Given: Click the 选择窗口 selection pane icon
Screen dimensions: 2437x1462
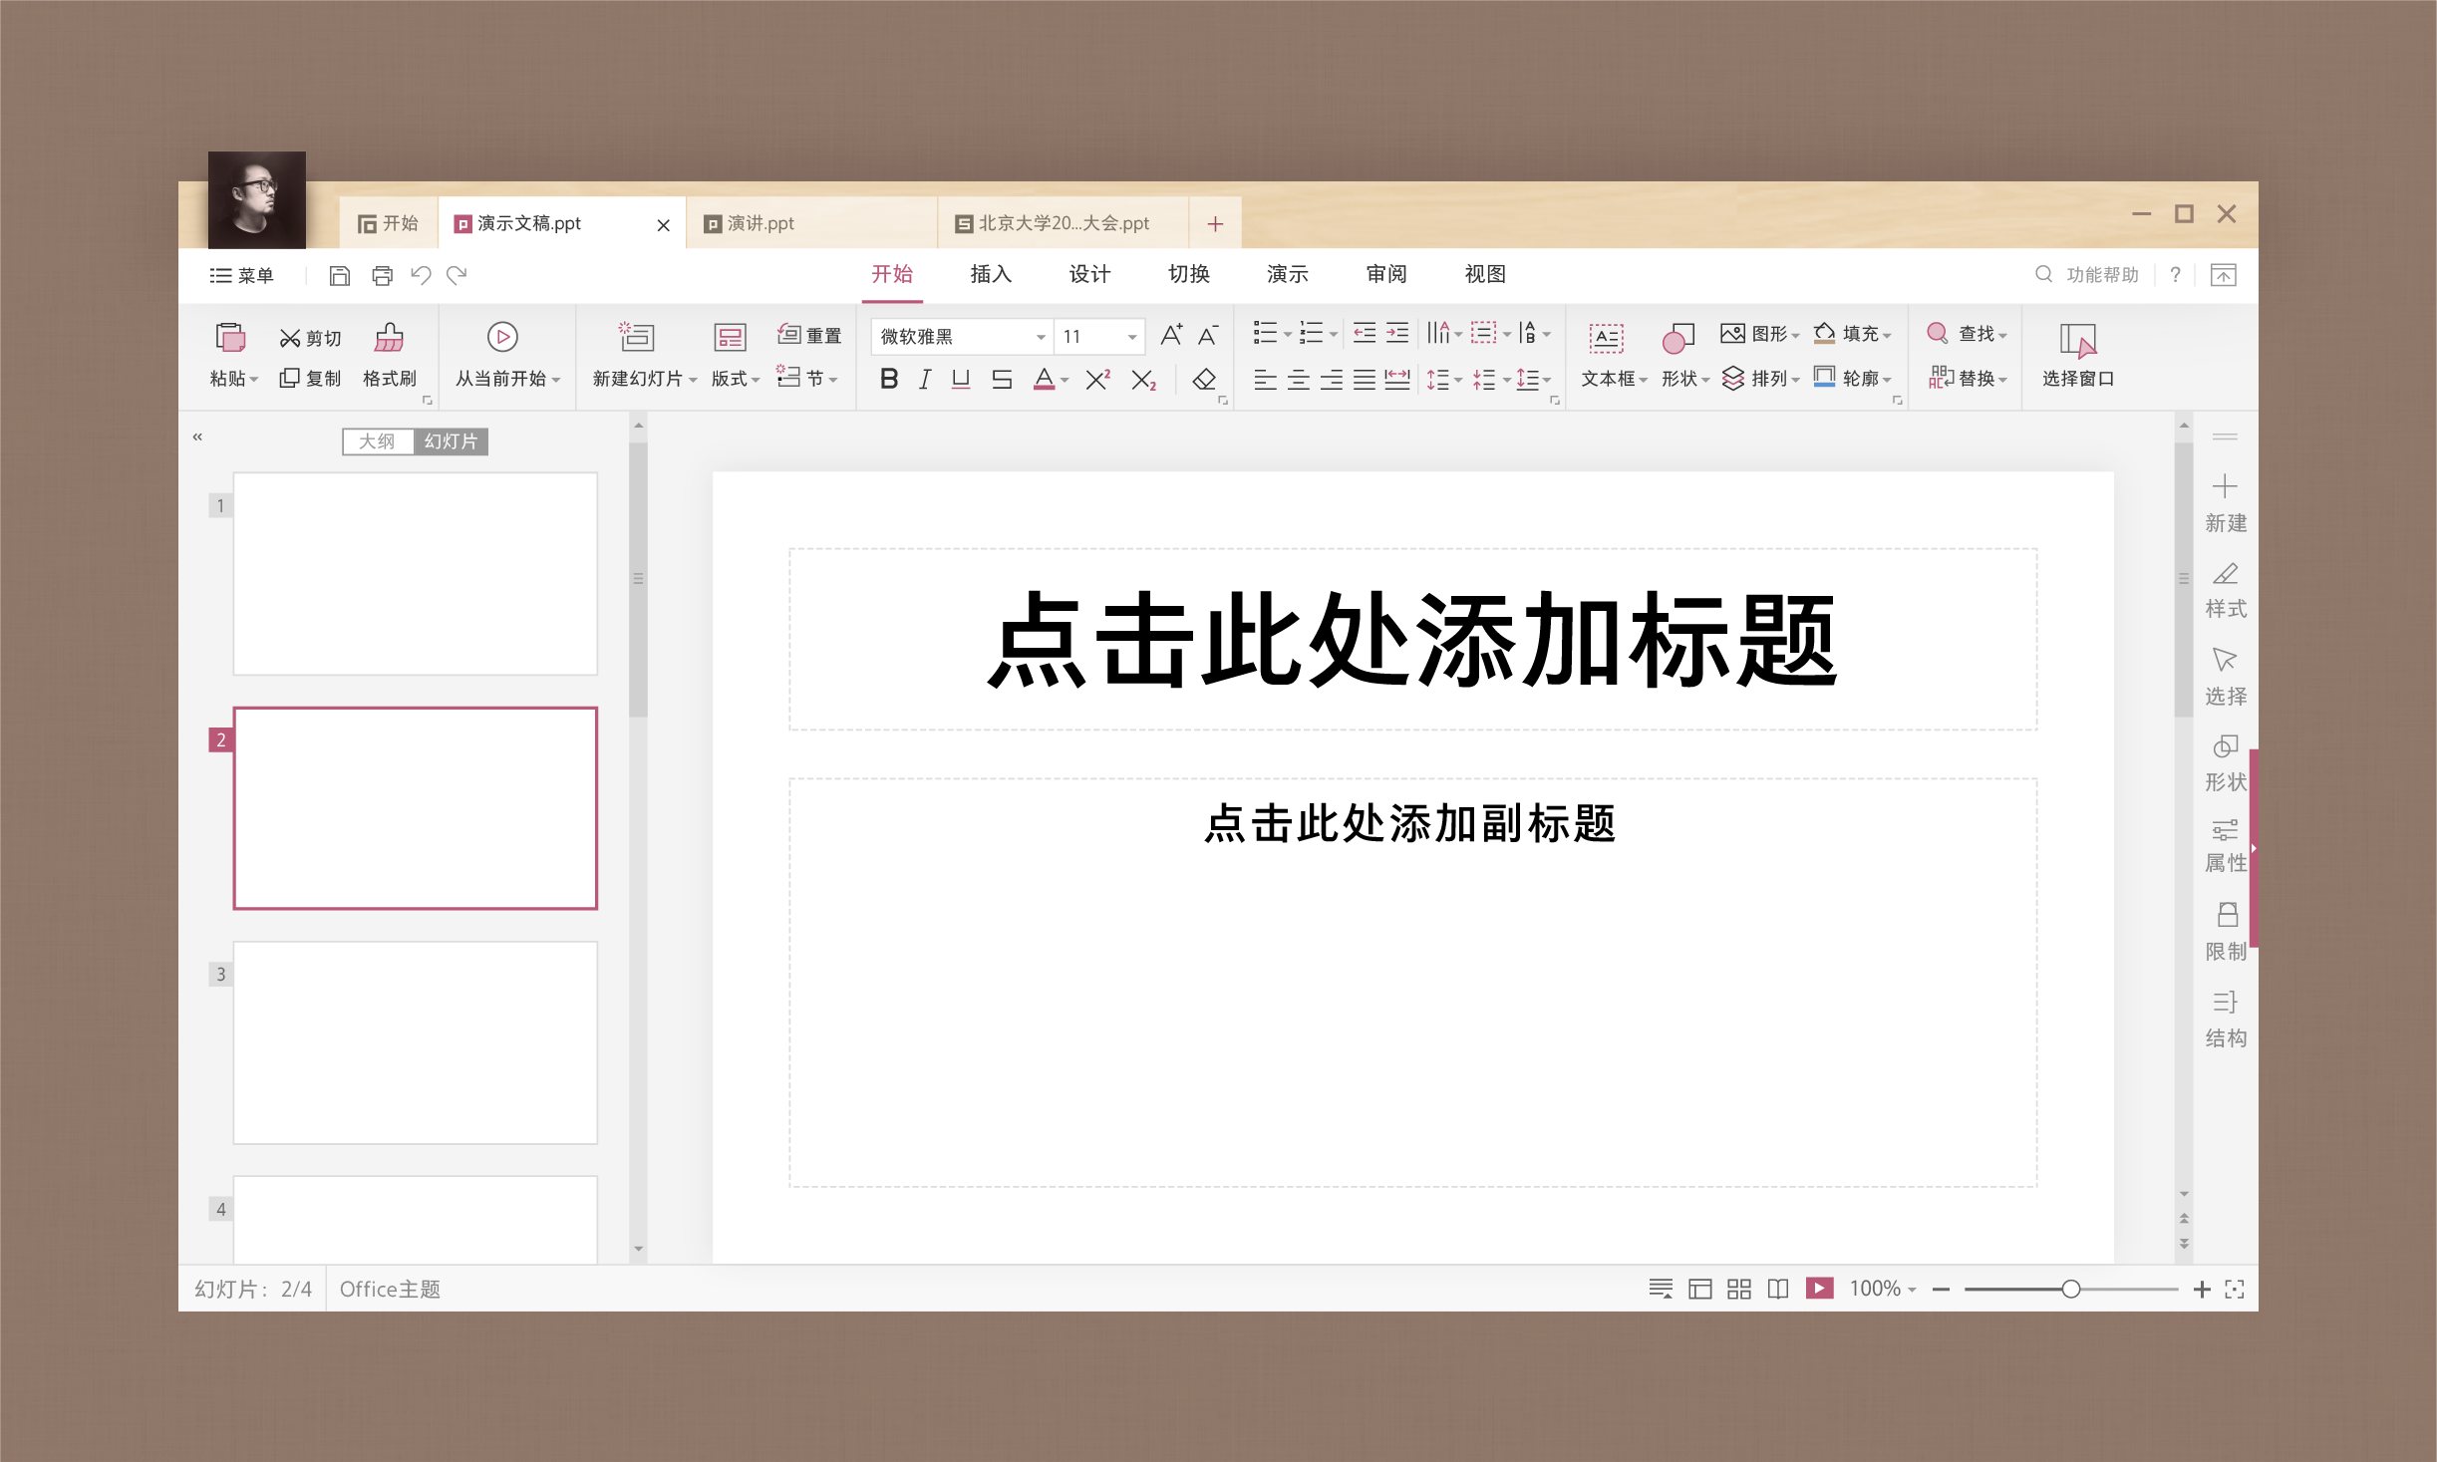Looking at the screenshot, I should coord(2077,341).
